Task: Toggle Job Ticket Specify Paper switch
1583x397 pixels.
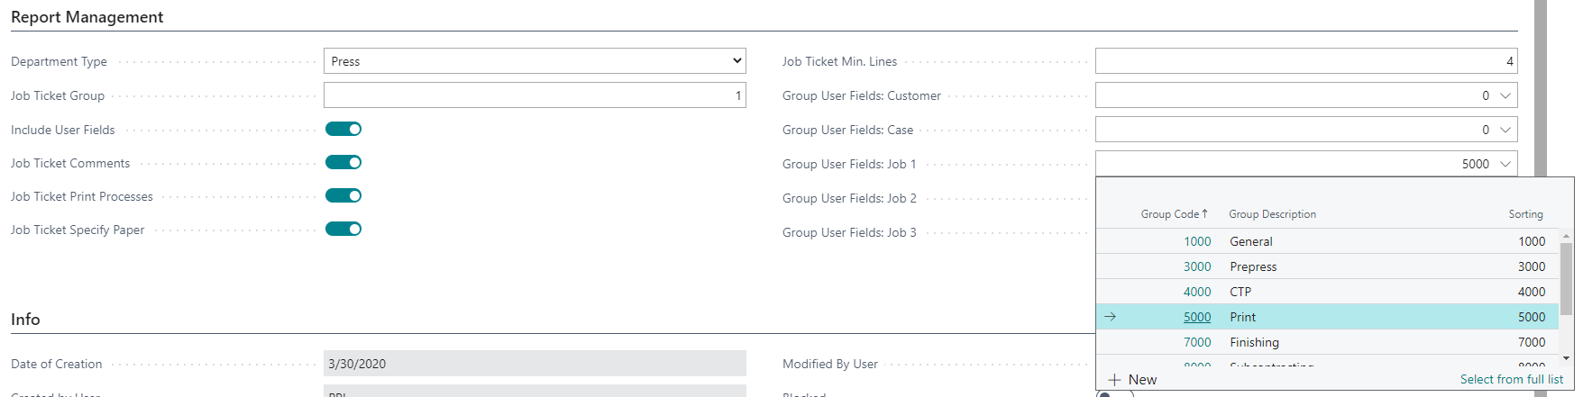Action: click(x=343, y=230)
